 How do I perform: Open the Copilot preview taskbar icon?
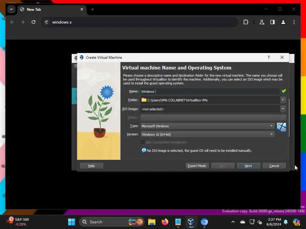point(296,222)
